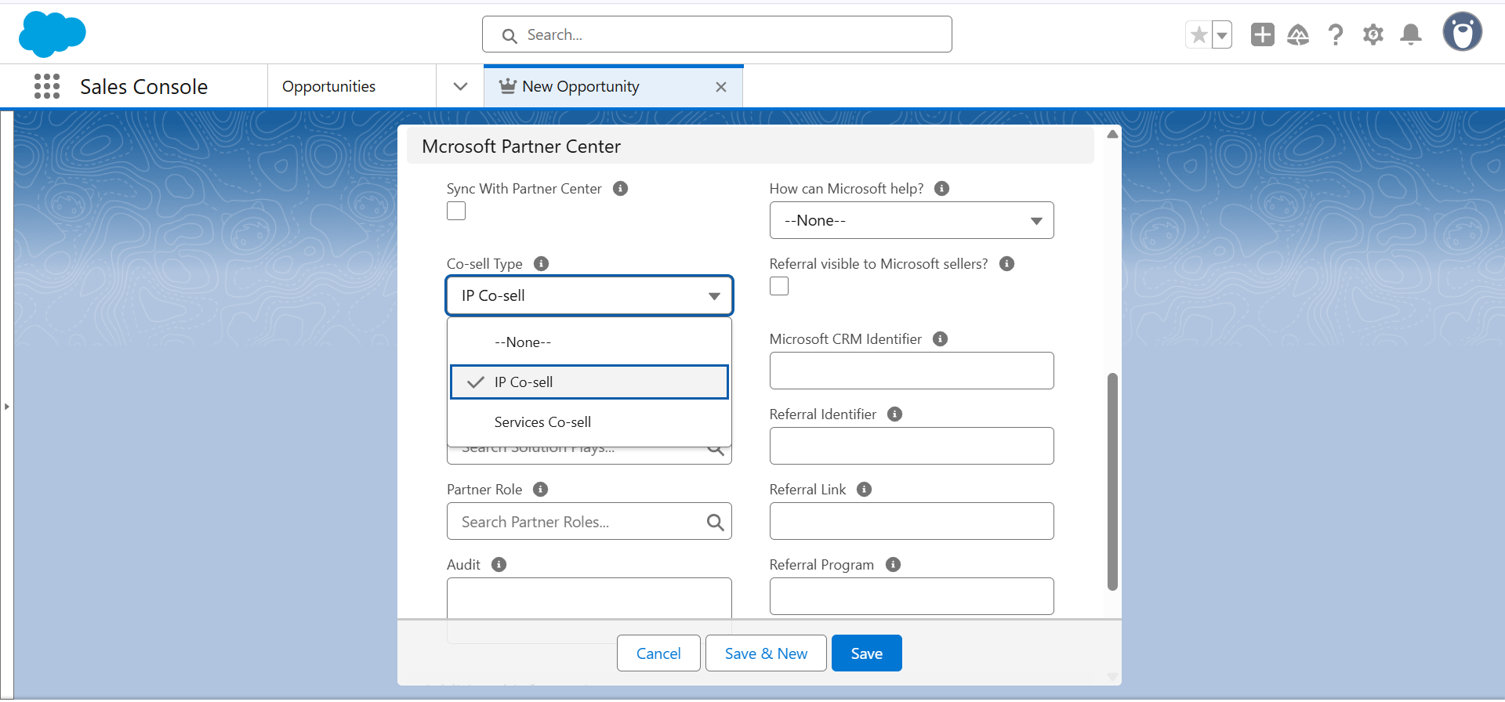Save the opportunity
1505x702 pixels.
pos(867,653)
